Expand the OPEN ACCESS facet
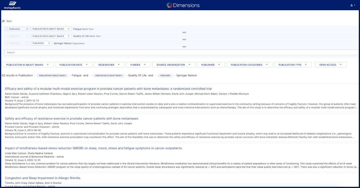360x188 pixels. click(x=331, y=65)
